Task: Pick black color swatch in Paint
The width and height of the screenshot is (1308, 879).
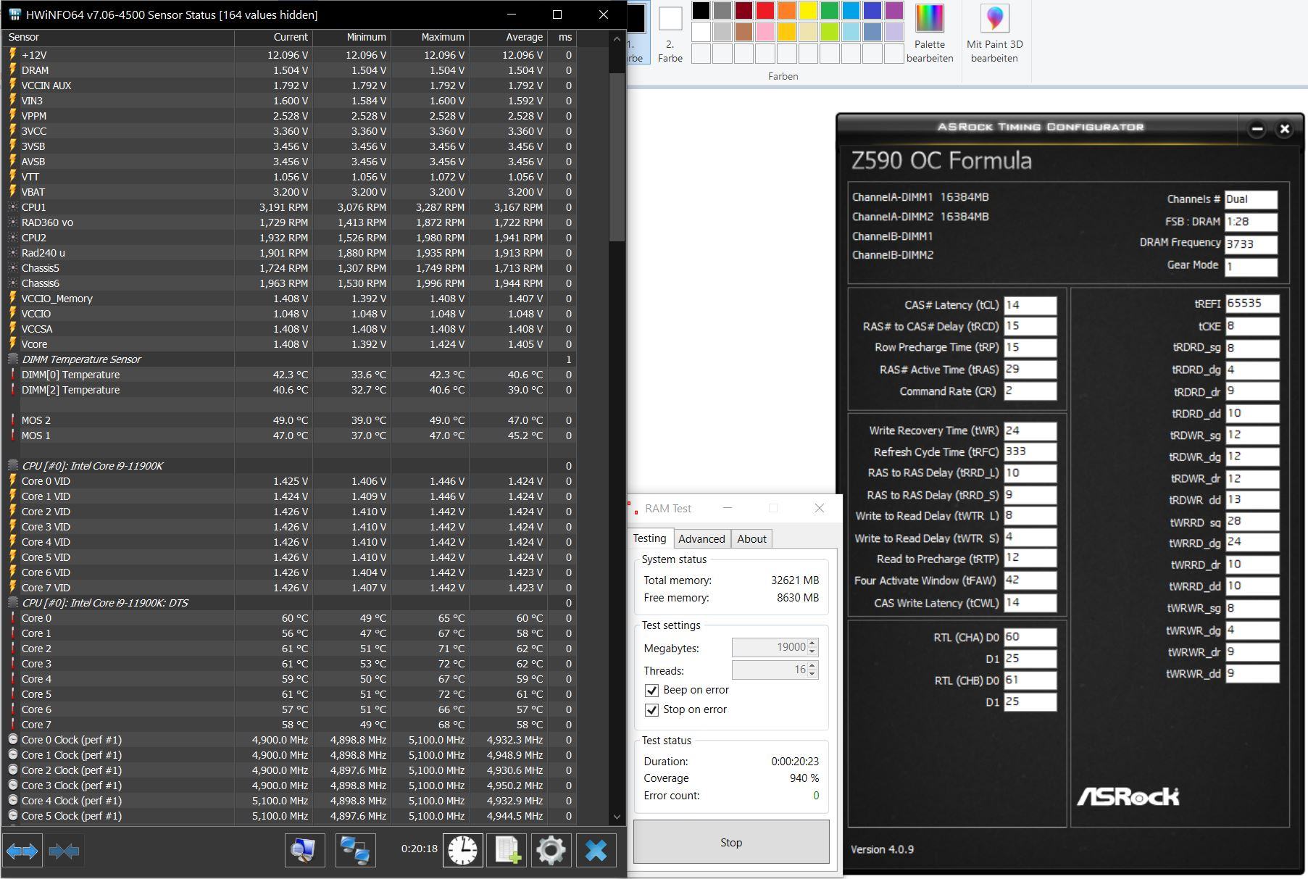Action: tap(701, 10)
